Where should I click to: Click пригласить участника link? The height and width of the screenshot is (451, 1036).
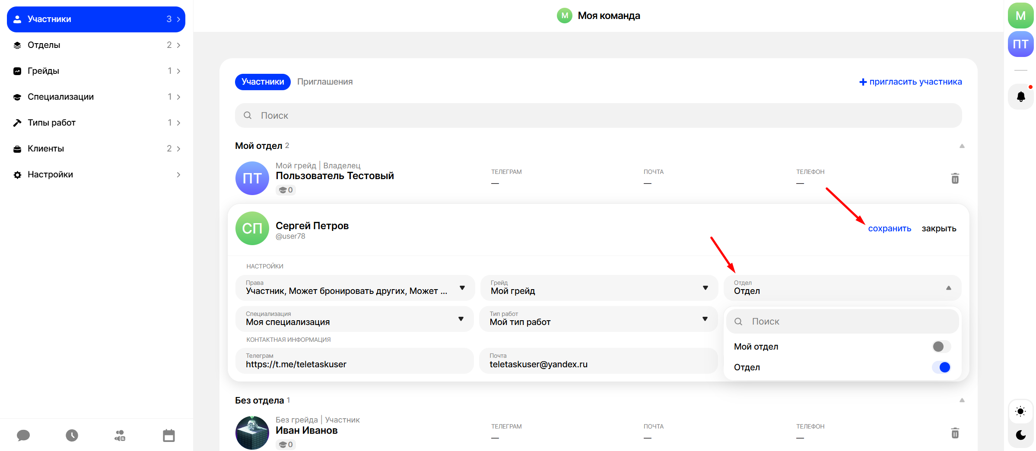911,82
